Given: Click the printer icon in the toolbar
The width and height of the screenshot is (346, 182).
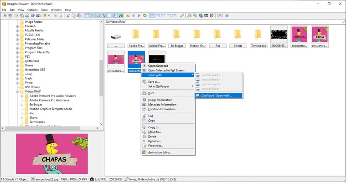Looking at the screenshot, I should click(x=27, y=15).
